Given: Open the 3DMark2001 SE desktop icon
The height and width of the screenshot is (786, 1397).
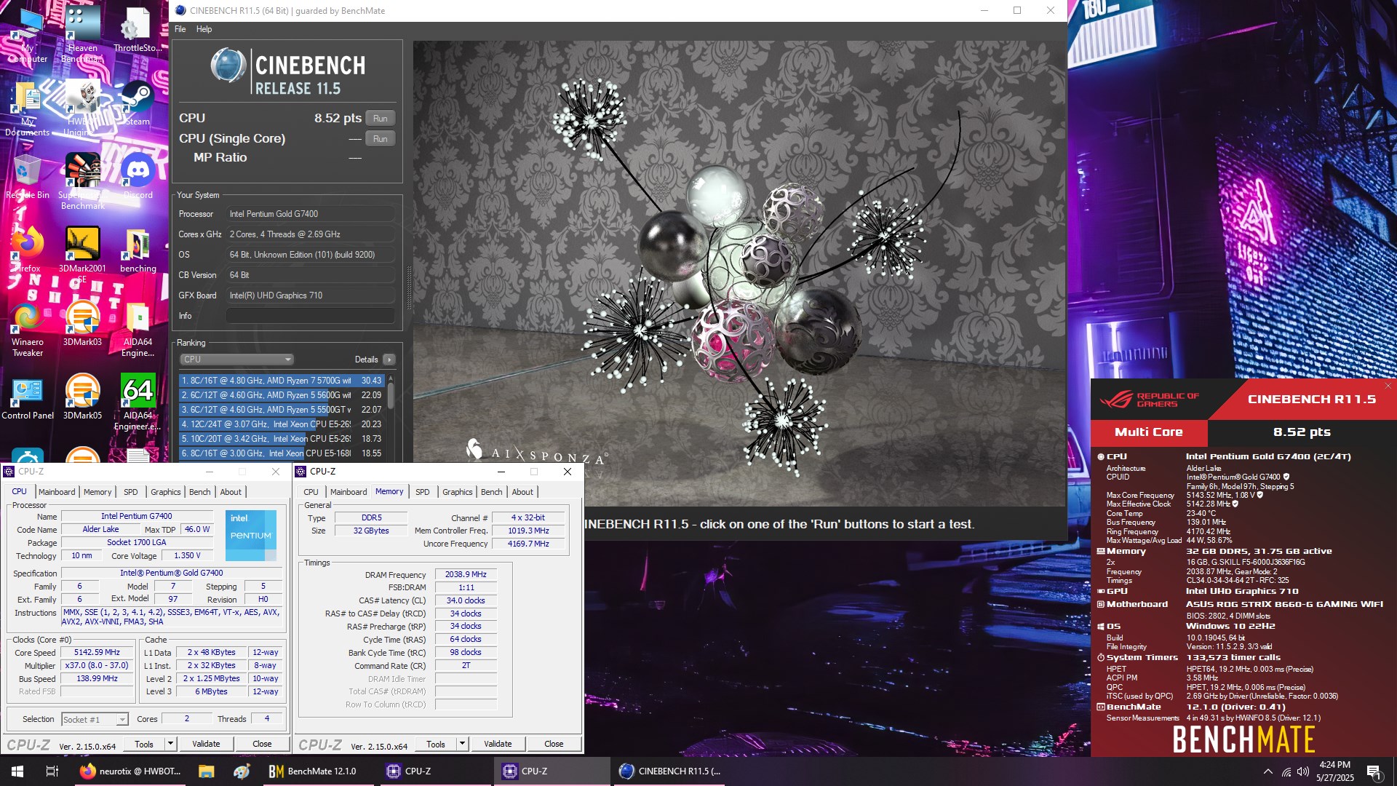Looking at the screenshot, I should (82, 255).
